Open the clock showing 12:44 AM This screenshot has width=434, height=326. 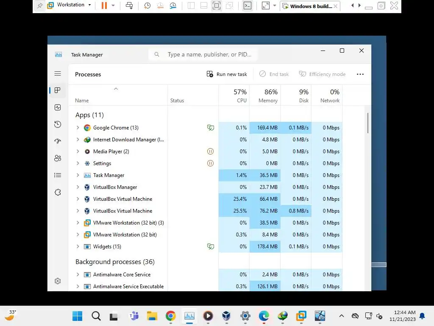pos(403,316)
